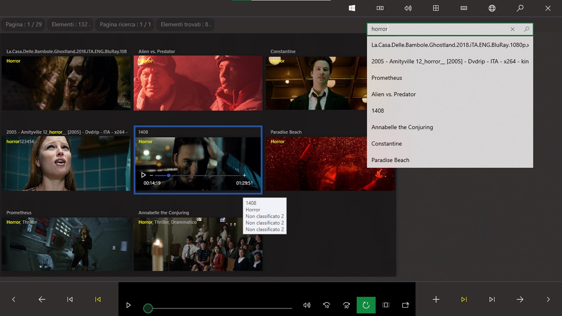Open the grid layout view icon
Image resolution: width=562 pixels, height=316 pixels.
point(435,8)
